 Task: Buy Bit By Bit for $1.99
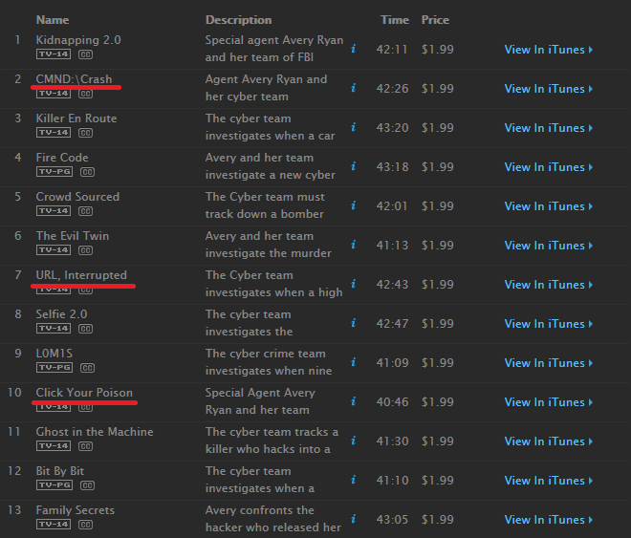click(438, 481)
